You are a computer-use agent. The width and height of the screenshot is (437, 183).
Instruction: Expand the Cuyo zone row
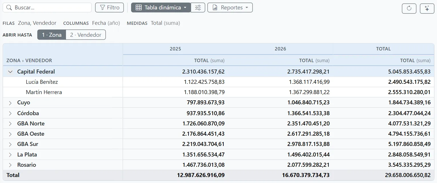point(10,103)
